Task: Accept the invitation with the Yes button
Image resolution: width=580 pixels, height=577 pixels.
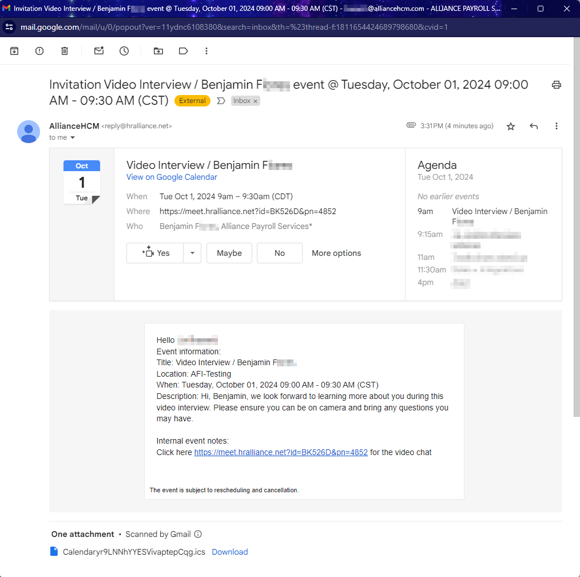Action: coord(155,253)
